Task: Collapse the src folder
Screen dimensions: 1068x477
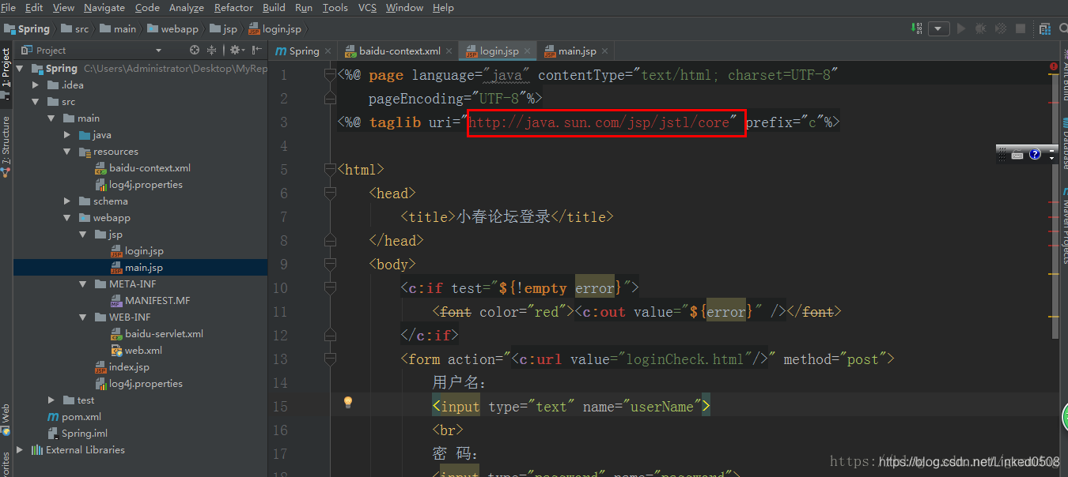Action: click(36, 102)
